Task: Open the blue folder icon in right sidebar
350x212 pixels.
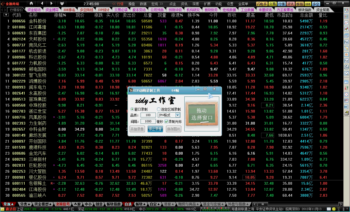Action: pos(346,82)
